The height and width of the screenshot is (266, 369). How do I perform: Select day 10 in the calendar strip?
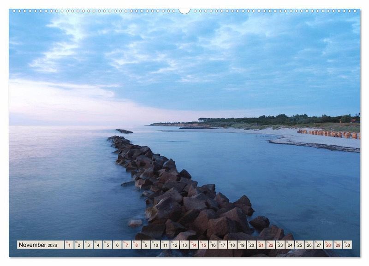(x=155, y=245)
